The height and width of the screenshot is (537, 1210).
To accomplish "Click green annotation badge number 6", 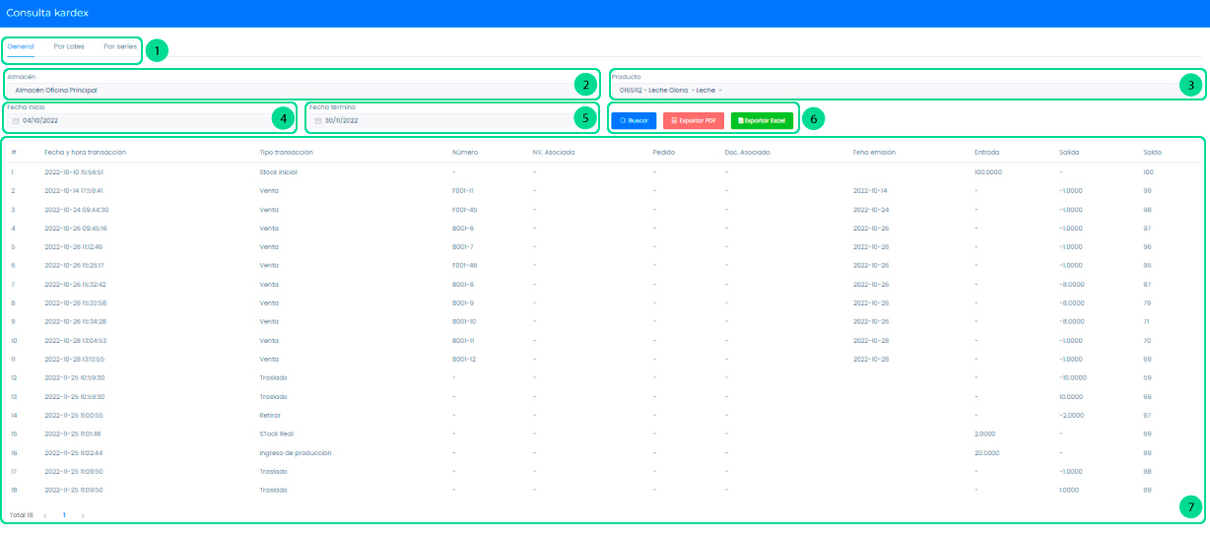I will pos(813,119).
